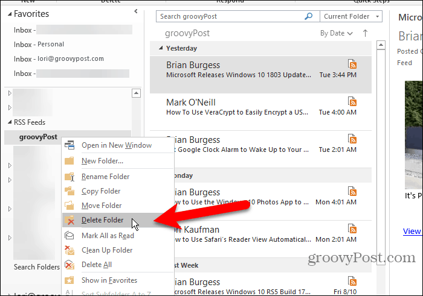Click the Copy Folder icon
This screenshot has height=296, width=423.
(x=69, y=191)
